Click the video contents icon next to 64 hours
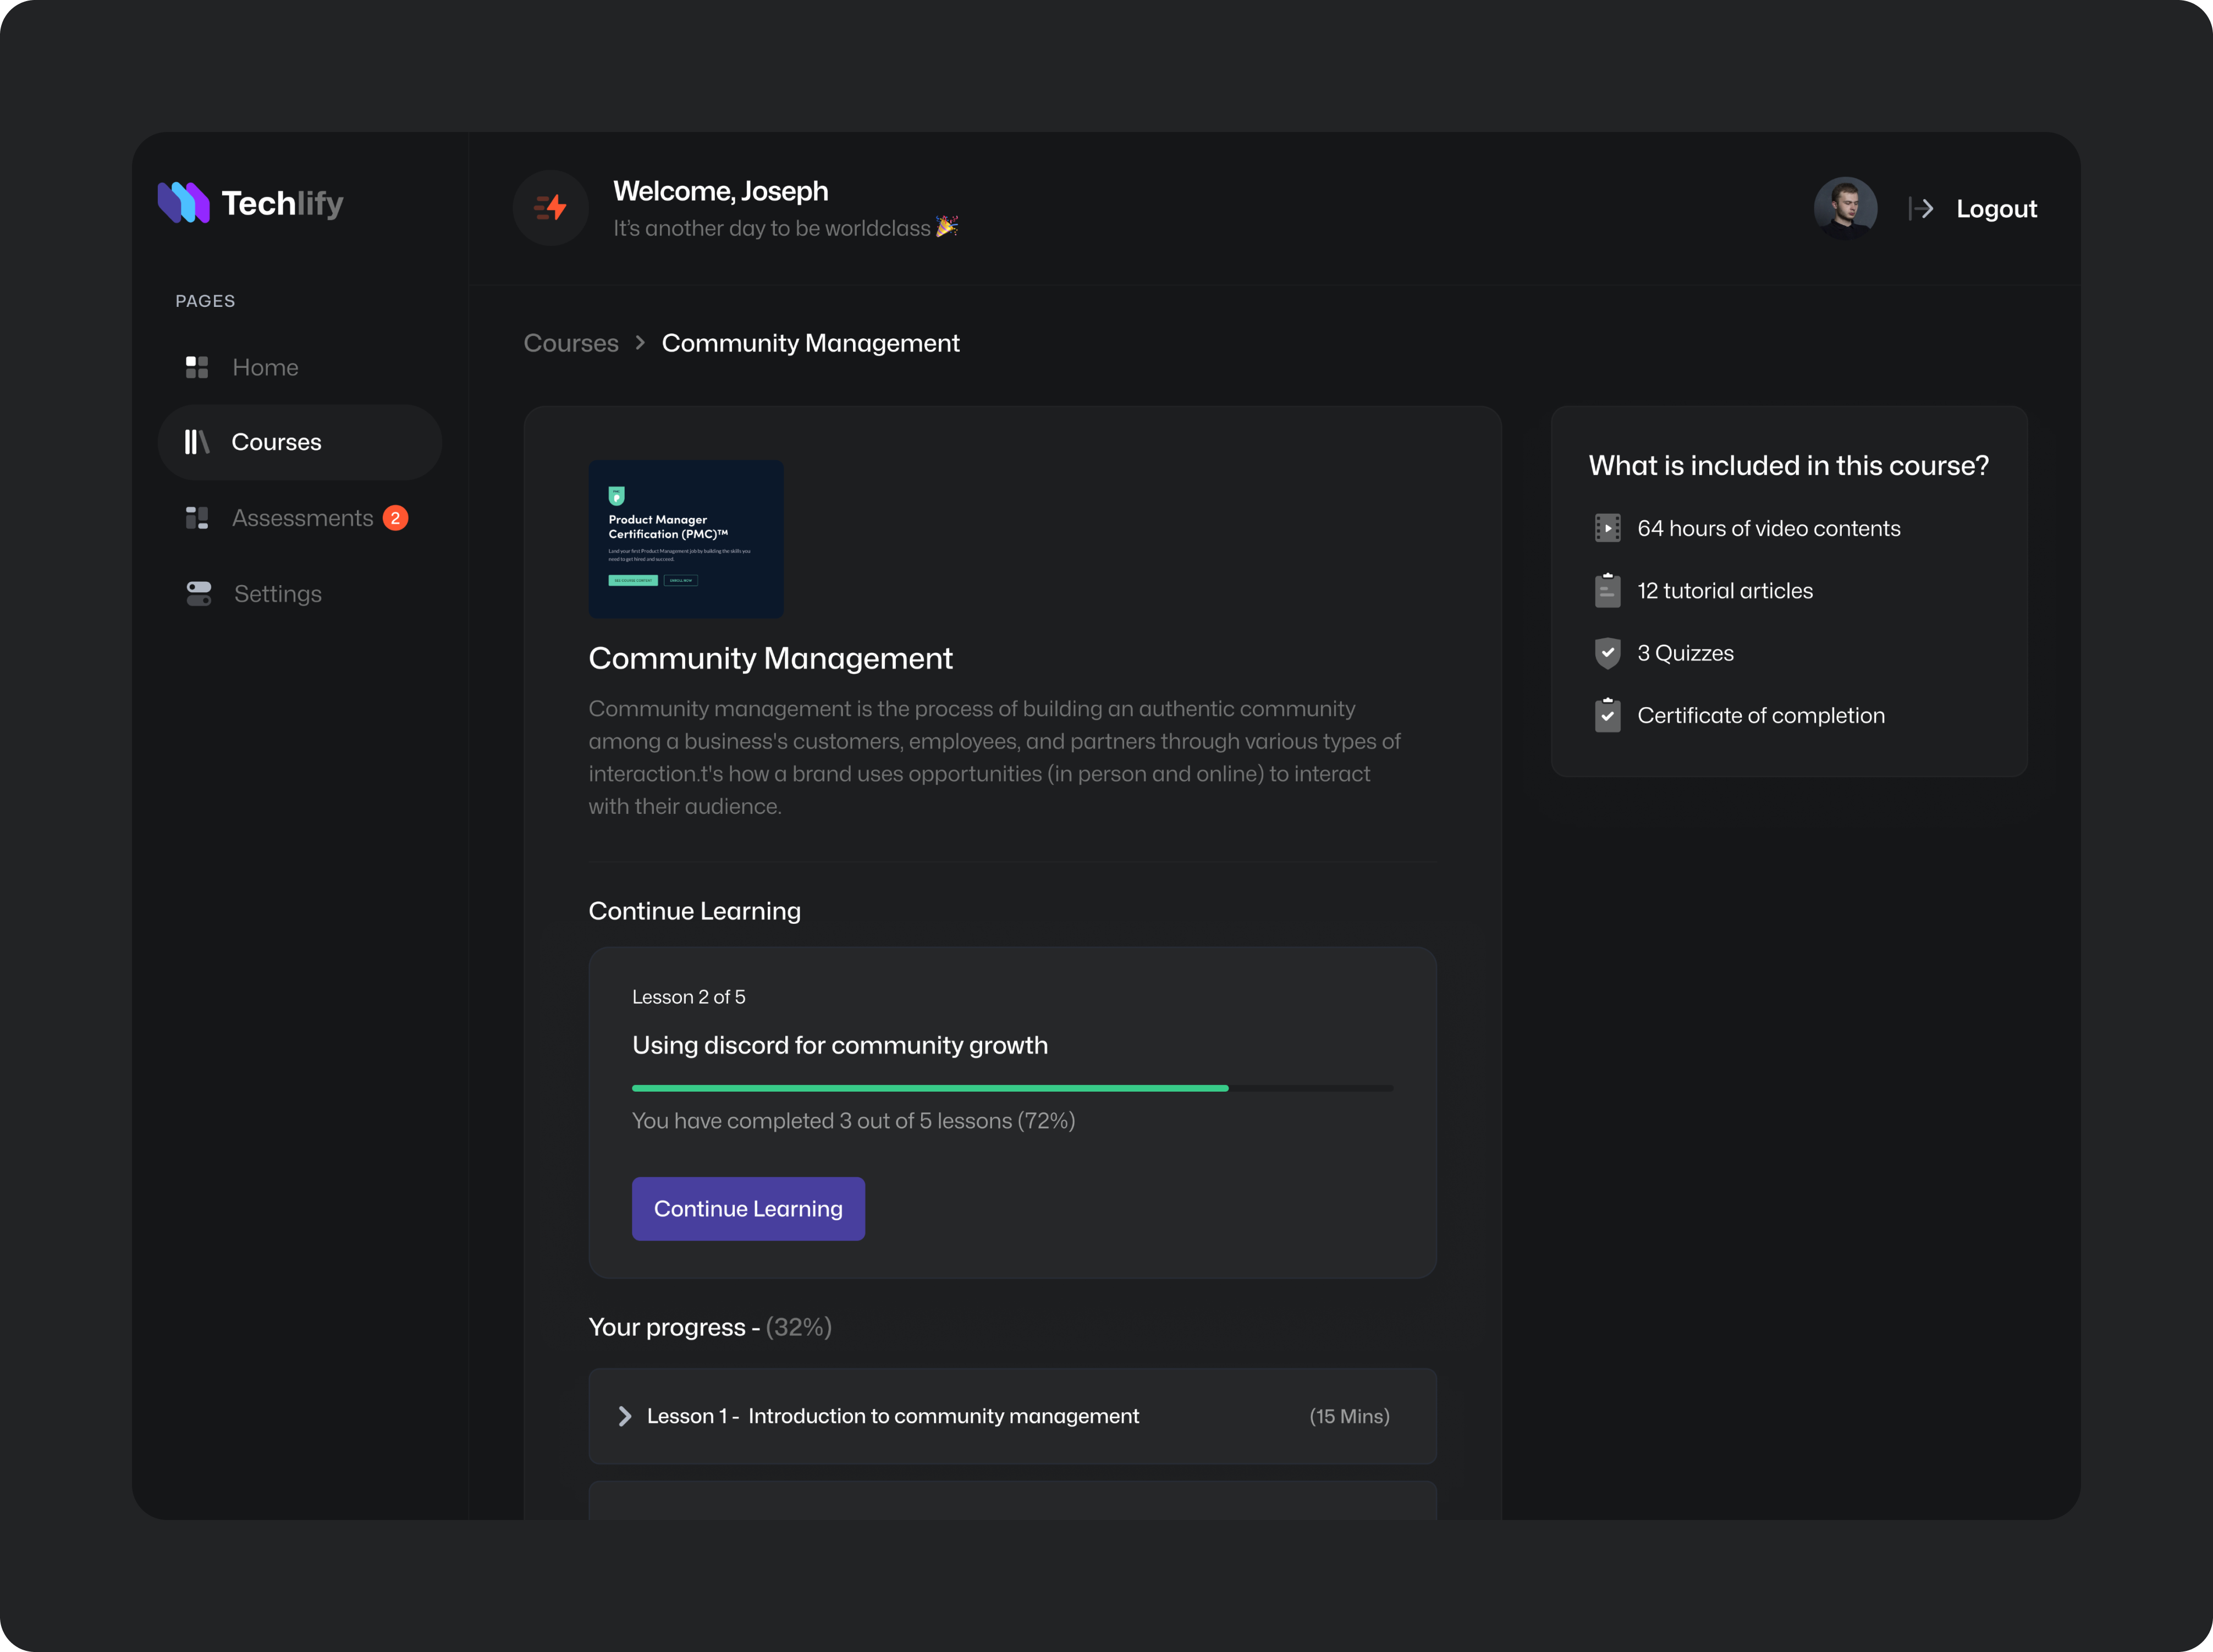The width and height of the screenshot is (2213, 1652). coord(1608,528)
